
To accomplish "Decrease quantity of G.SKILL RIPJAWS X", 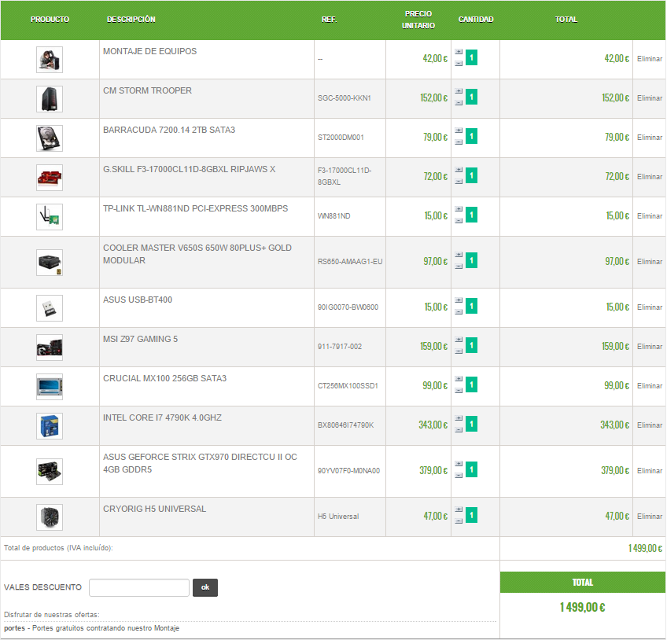I will pos(459,181).
